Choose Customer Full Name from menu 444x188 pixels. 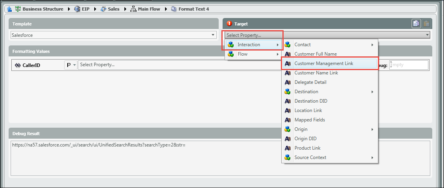tap(315, 54)
